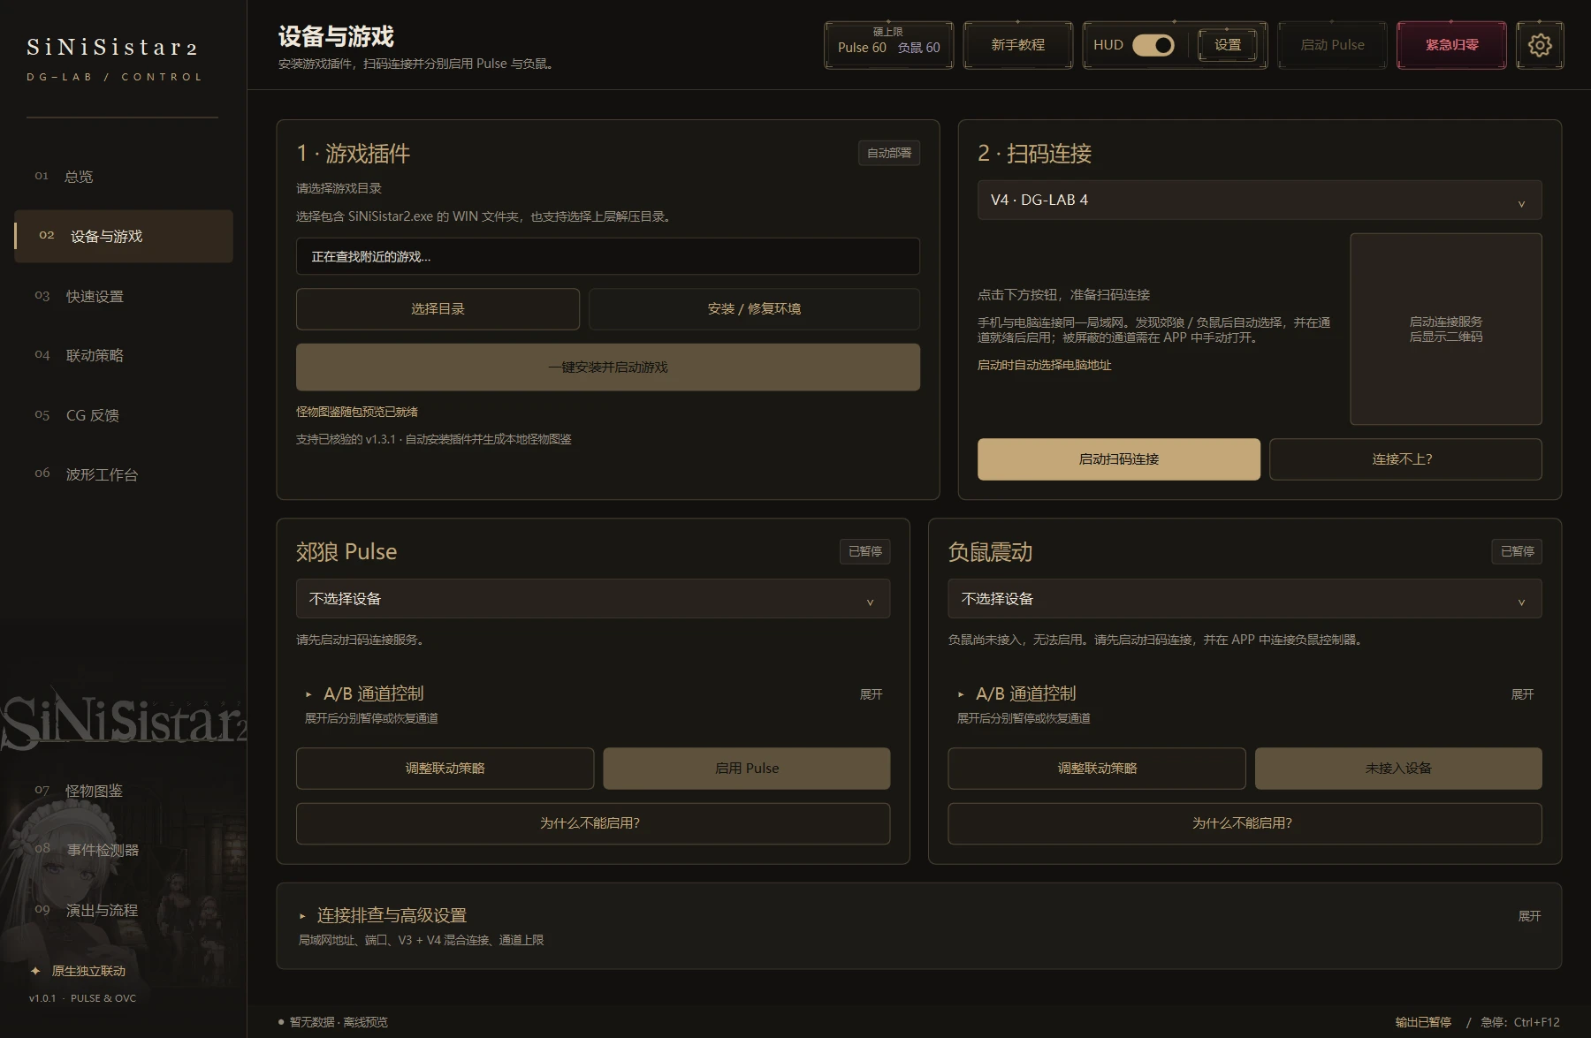
Task: Click 选择目录 button
Action: [x=438, y=309]
